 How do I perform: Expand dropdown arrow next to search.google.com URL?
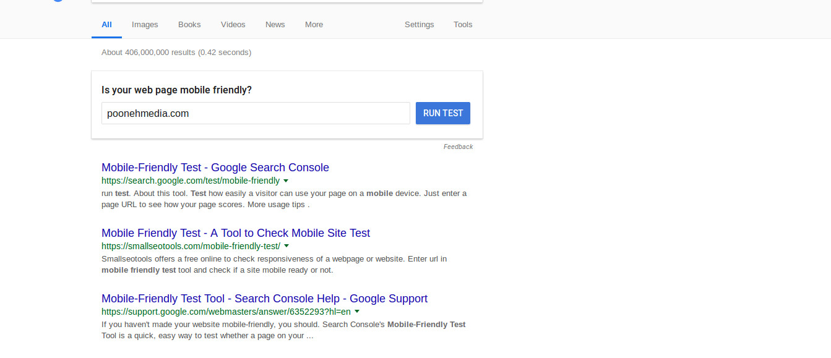point(286,181)
